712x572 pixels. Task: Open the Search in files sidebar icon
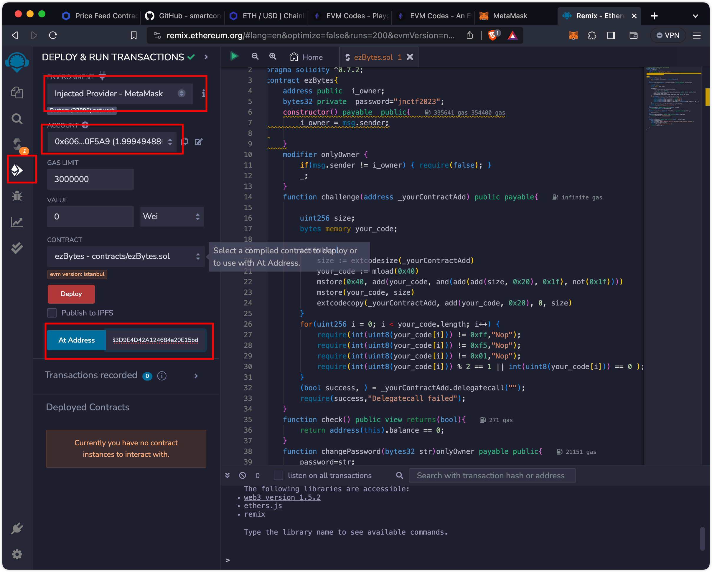[x=17, y=119]
